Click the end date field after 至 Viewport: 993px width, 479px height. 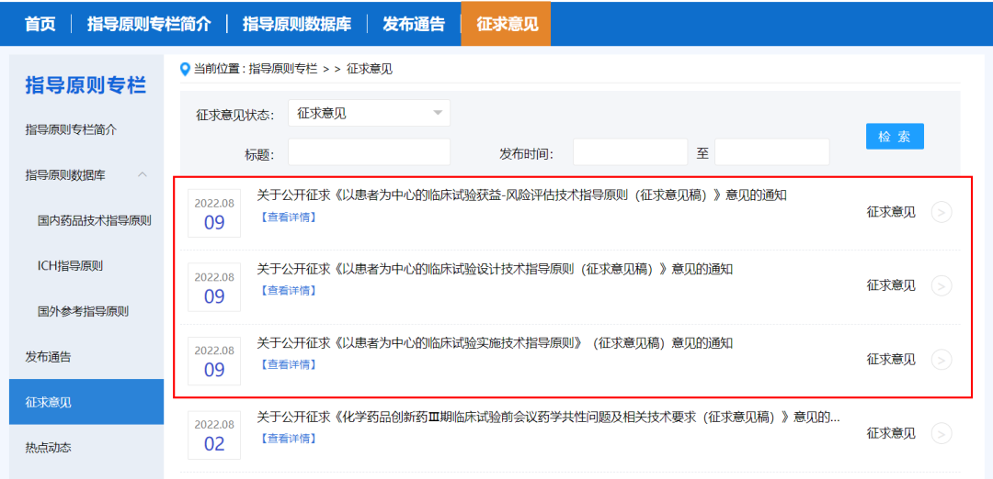771,152
